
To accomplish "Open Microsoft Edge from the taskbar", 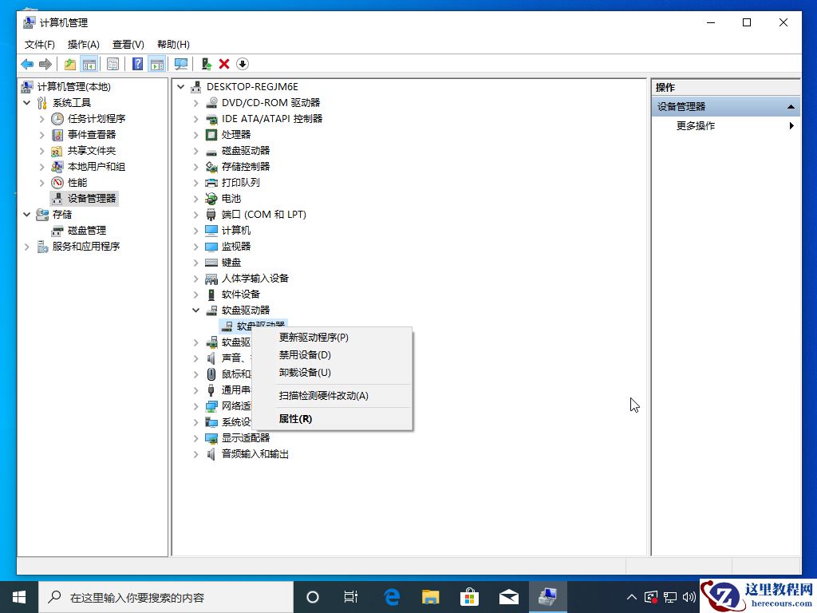I will [391, 596].
